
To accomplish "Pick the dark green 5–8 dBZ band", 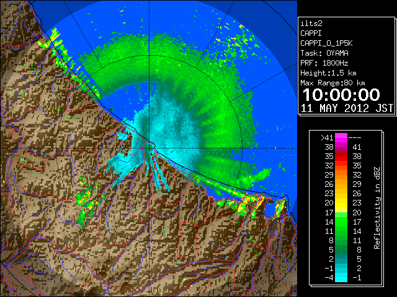I will (341, 249).
